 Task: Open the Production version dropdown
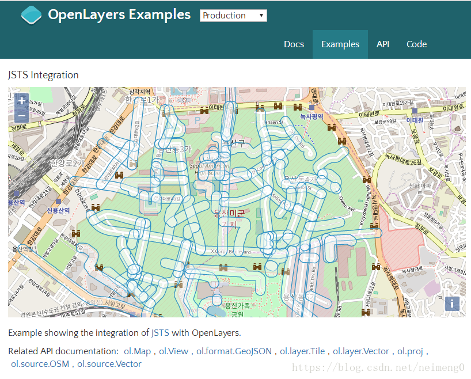pos(233,16)
